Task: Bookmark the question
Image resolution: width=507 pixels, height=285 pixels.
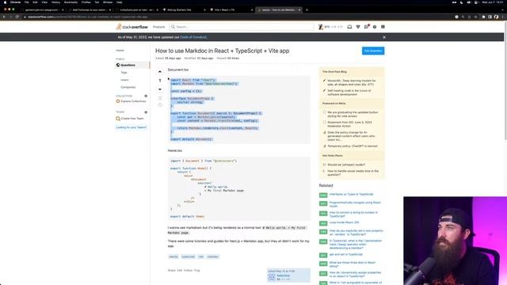Action: click(160, 98)
